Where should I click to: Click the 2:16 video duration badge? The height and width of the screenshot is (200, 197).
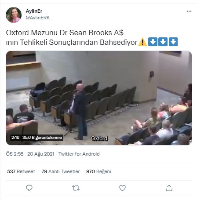coord(15,138)
